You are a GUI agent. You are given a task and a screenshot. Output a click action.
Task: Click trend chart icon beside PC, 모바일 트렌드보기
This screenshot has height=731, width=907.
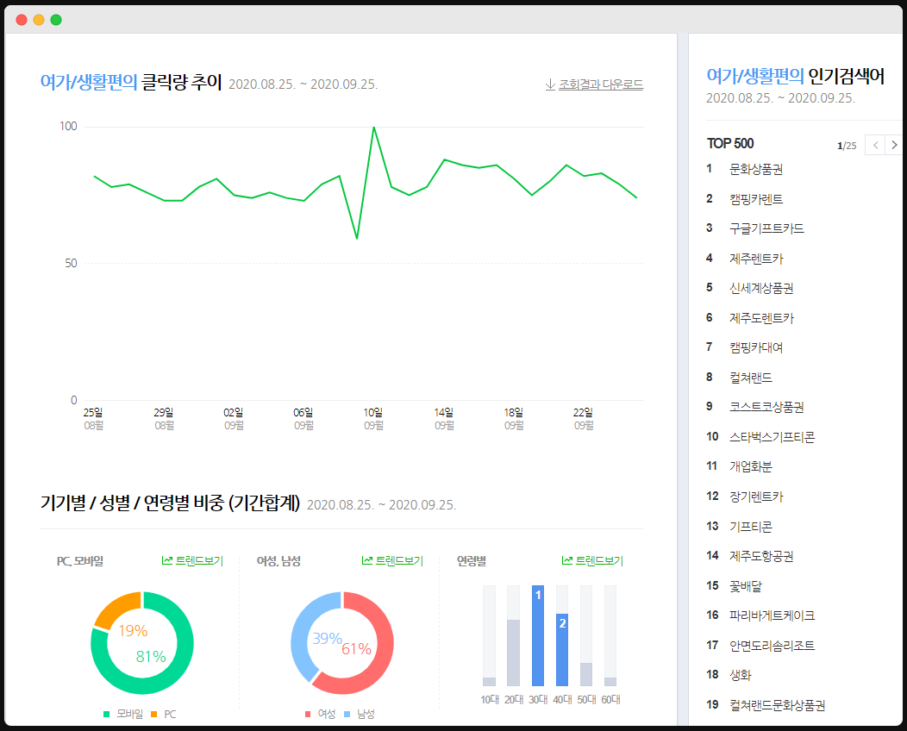point(167,560)
